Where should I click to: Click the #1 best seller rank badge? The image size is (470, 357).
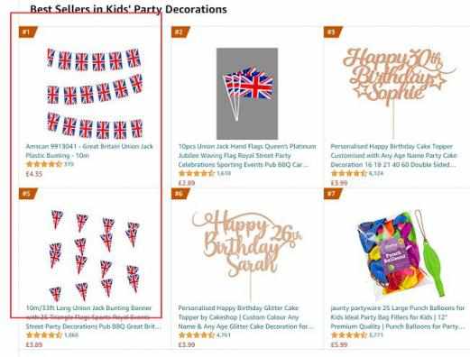[x=28, y=32]
